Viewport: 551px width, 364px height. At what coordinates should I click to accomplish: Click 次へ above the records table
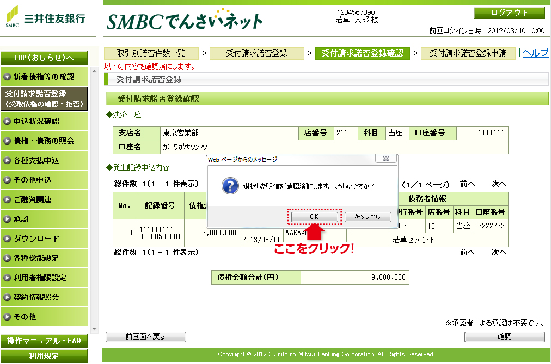[499, 184]
